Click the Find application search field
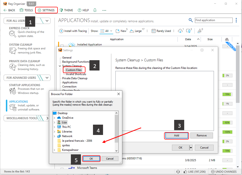The width and height of the screenshot is (242, 175). pyautogui.click(x=214, y=20)
